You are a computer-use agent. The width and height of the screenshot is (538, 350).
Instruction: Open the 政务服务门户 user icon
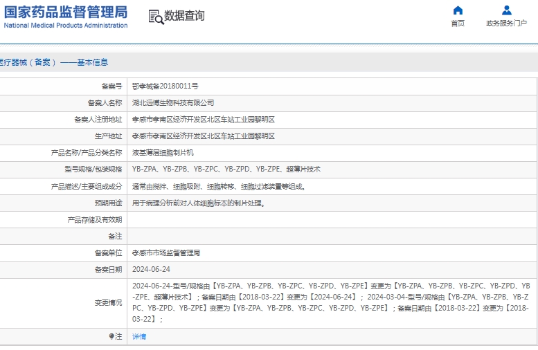(506, 10)
